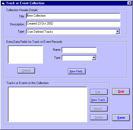Click the Name label text
Image resolution: width=133 pixels, height=130 pixels.
pyautogui.click(x=57, y=50)
